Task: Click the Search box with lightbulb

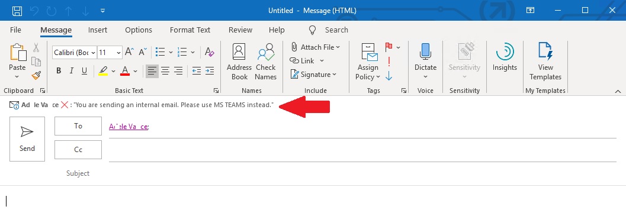Action: click(329, 30)
